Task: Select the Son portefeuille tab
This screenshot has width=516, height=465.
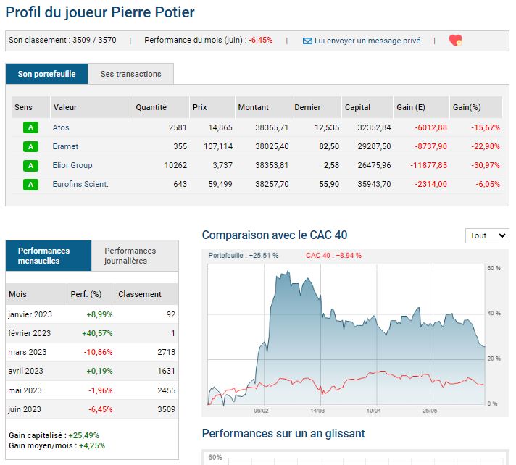Action: tap(46, 74)
